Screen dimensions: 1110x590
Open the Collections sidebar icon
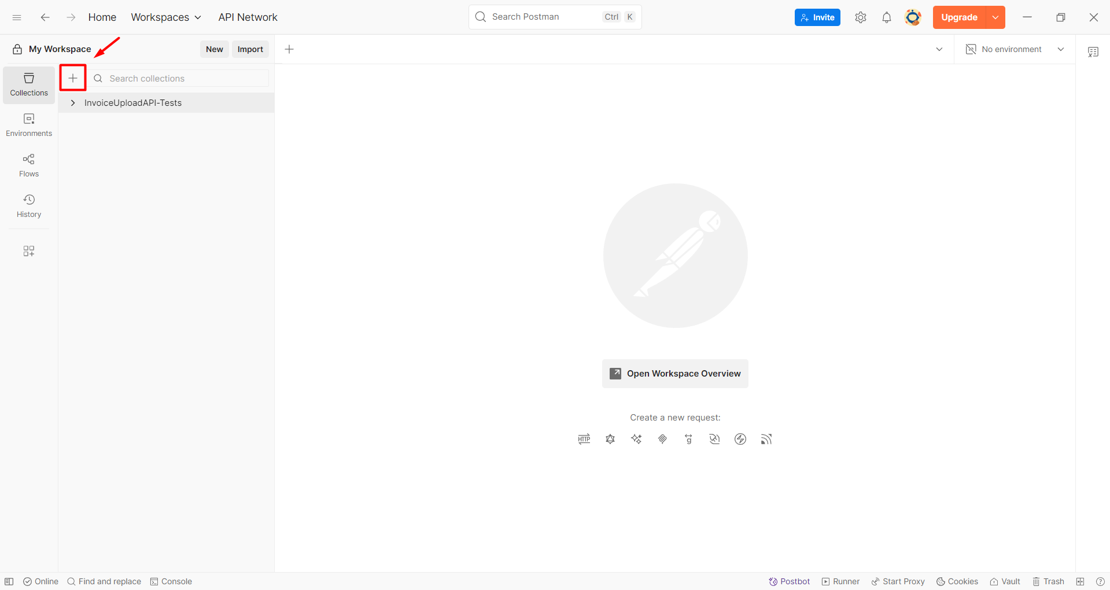point(28,84)
